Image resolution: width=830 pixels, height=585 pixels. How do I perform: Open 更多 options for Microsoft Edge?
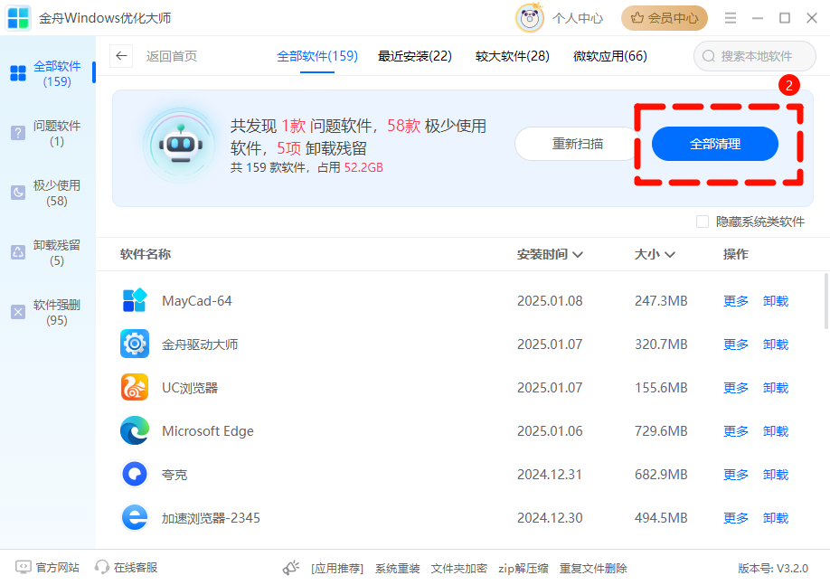click(x=736, y=431)
